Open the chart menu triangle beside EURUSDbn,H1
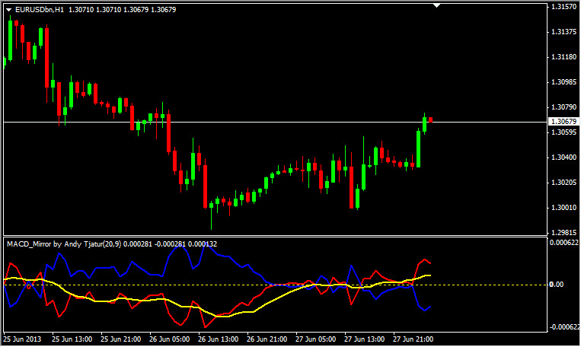 tap(8, 10)
